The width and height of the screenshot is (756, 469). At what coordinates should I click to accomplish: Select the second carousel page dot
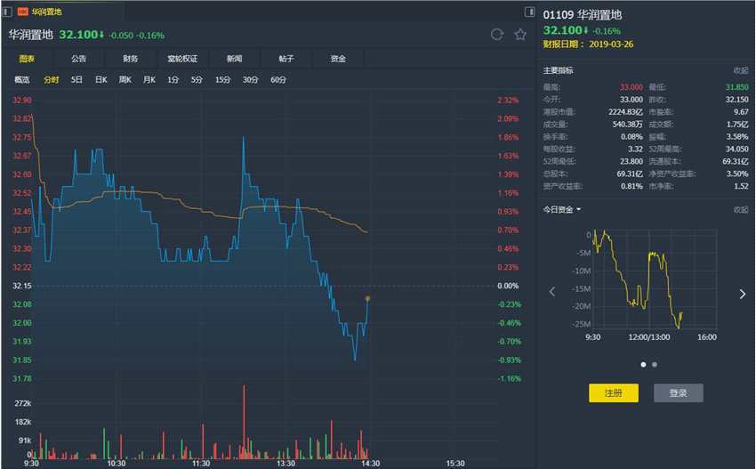click(x=655, y=364)
